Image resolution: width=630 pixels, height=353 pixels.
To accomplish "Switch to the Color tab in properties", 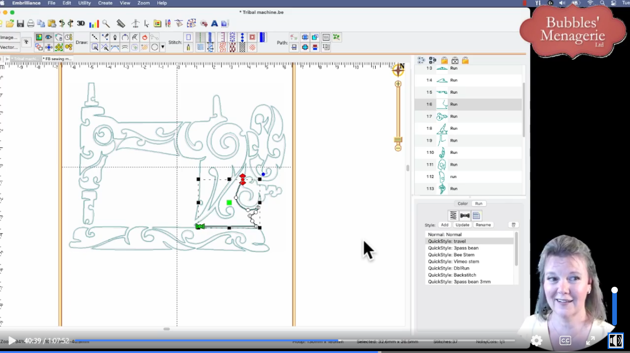I will pyautogui.click(x=462, y=203).
